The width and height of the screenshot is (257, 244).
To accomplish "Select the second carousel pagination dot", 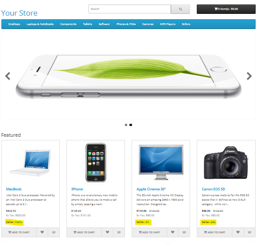I will coord(131,125).
